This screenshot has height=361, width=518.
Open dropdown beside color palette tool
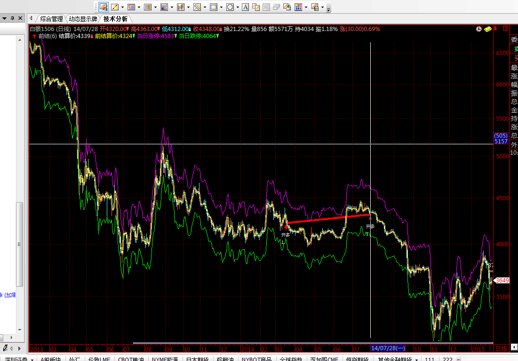[x=306, y=7]
